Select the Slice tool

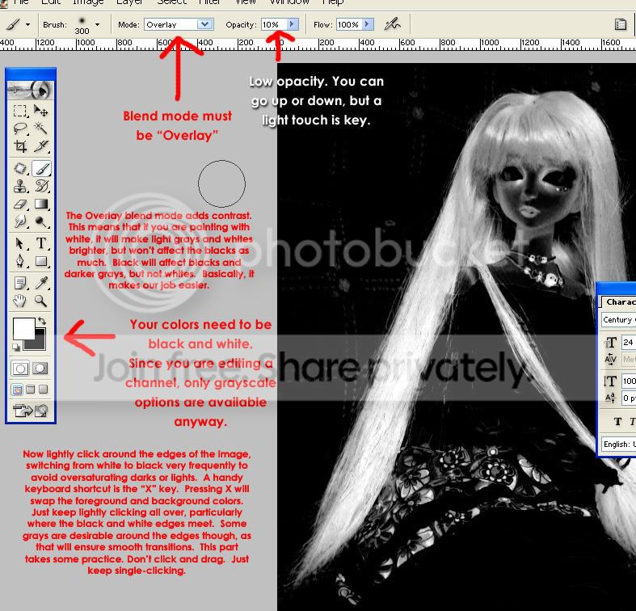(x=41, y=146)
